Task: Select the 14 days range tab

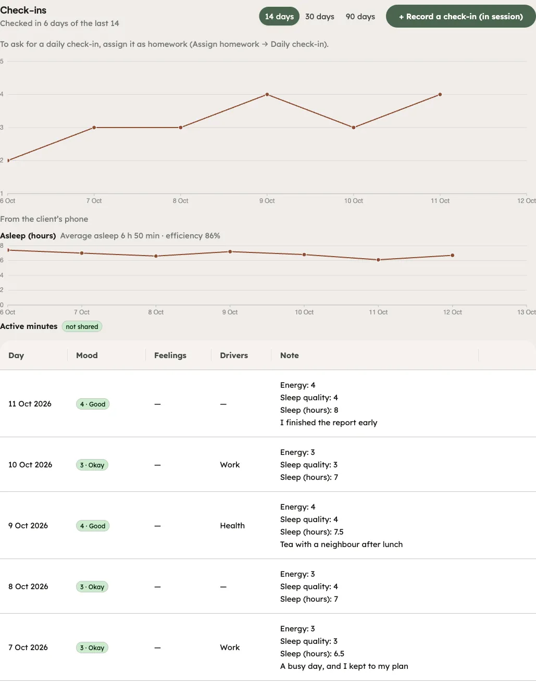Action: pyautogui.click(x=279, y=17)
